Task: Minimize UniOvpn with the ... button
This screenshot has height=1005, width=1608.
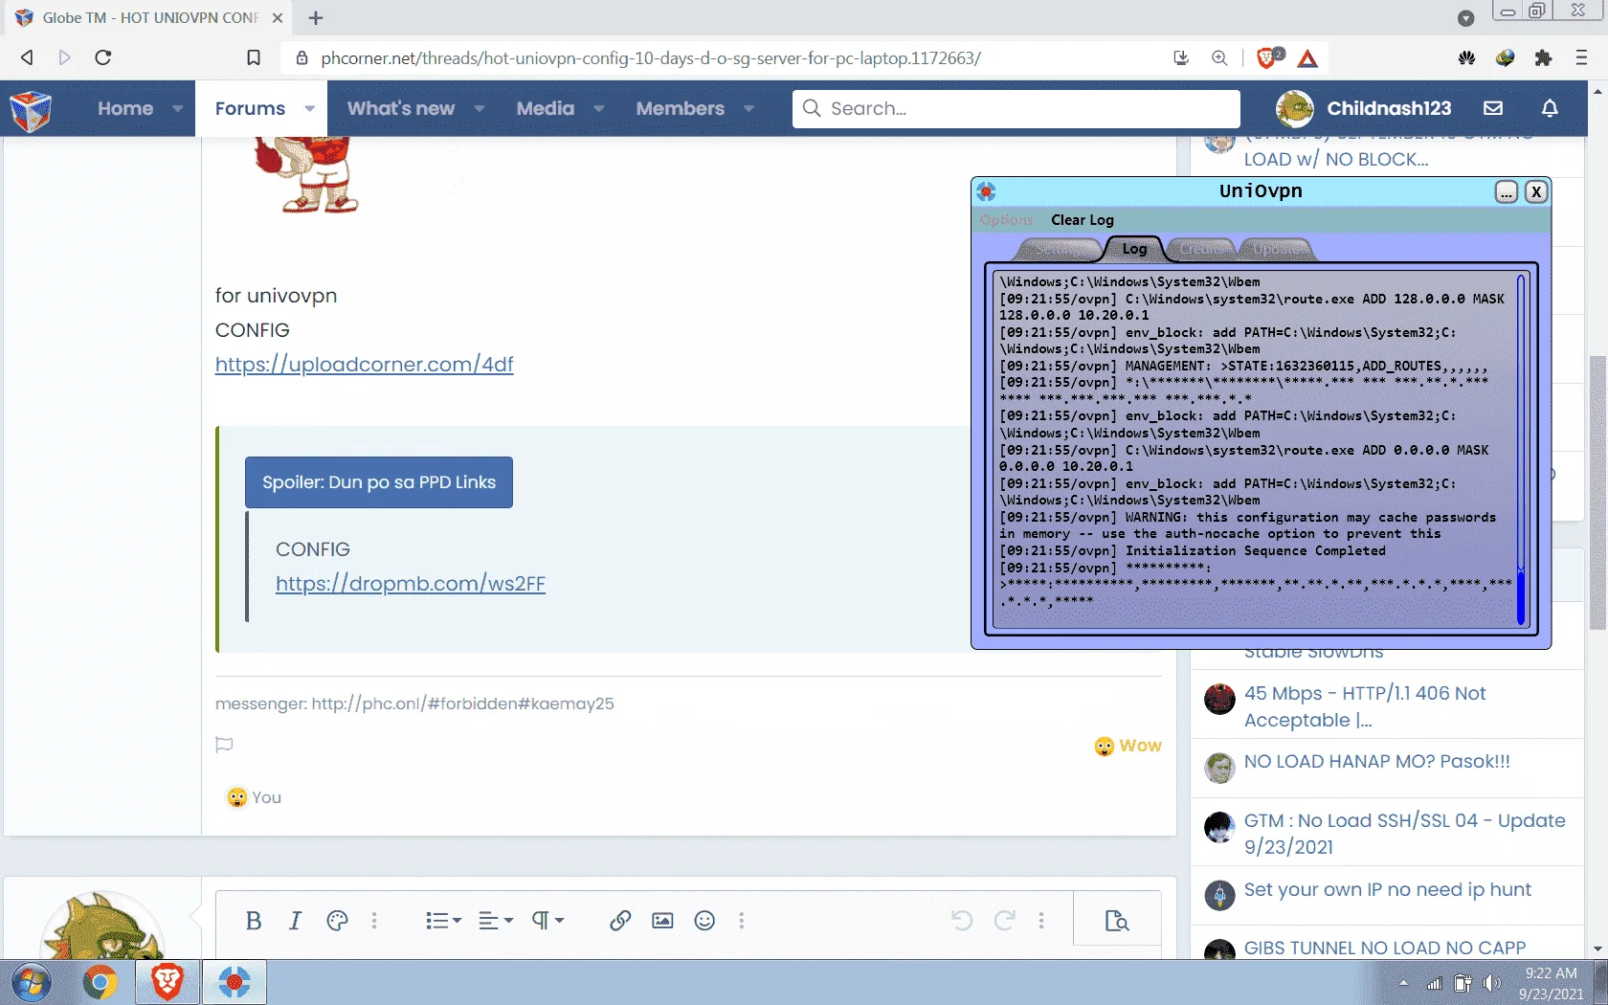Action: point(1507,192)
